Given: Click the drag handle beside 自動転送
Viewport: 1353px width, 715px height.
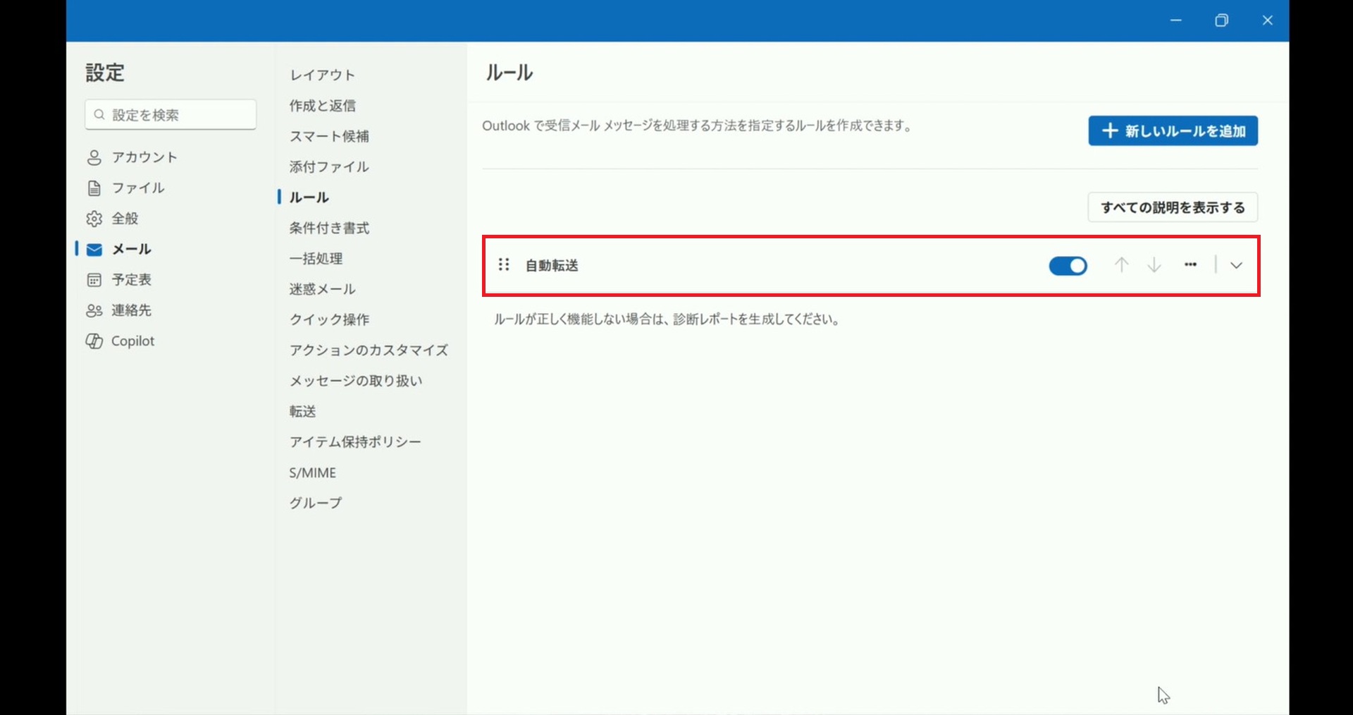Looking at the screenshot, I should (504, 265).
